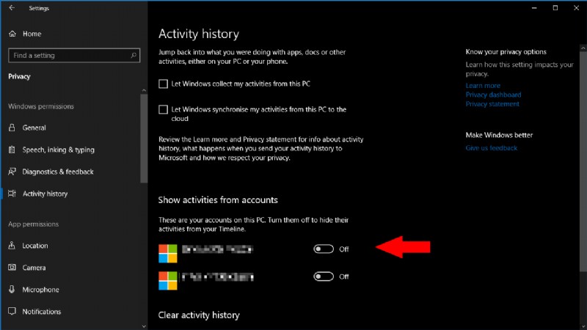Click the Activity history icon
Image resolution: width=587 pixels, height=330 pixels.
[12, 194]
